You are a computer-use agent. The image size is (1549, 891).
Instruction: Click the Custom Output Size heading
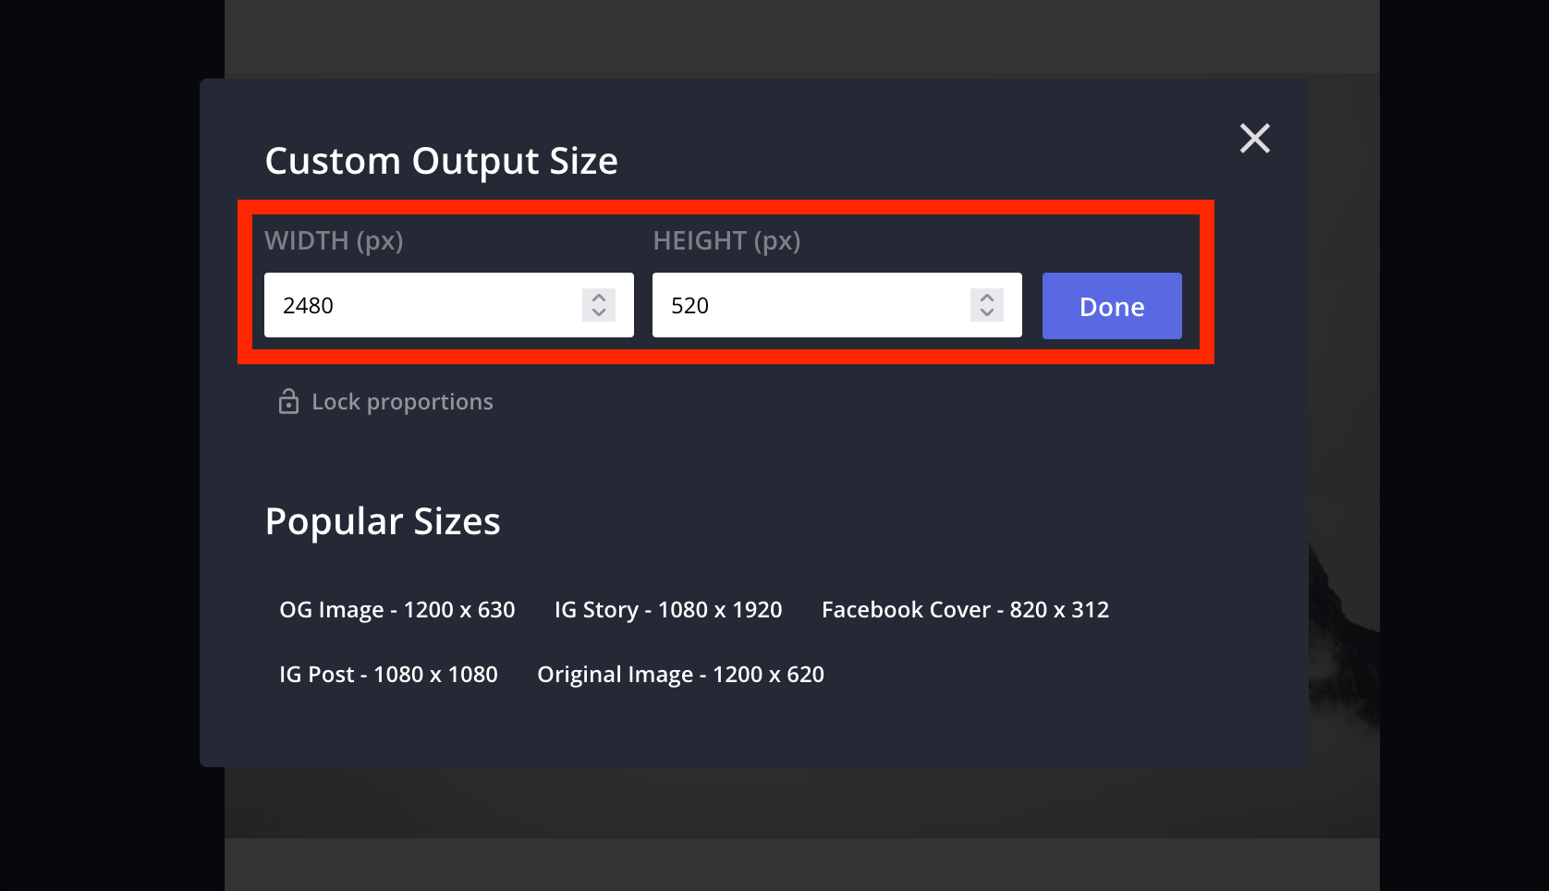coord(441,161)
